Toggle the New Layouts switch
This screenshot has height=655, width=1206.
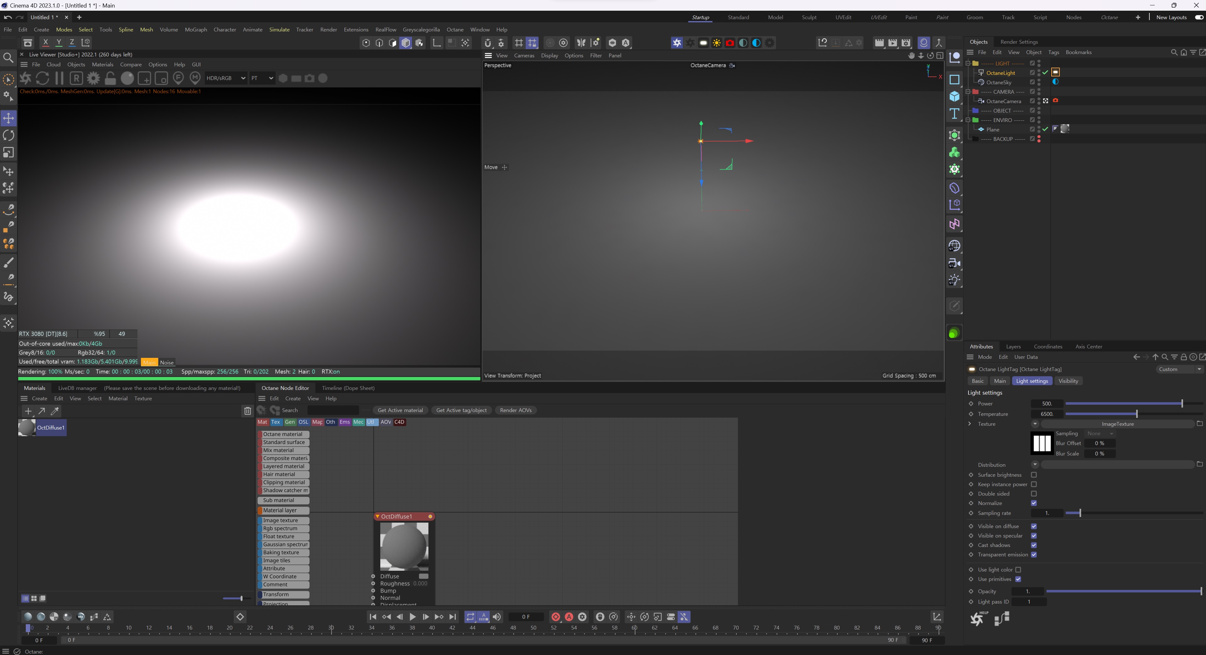coord(1199,17)
